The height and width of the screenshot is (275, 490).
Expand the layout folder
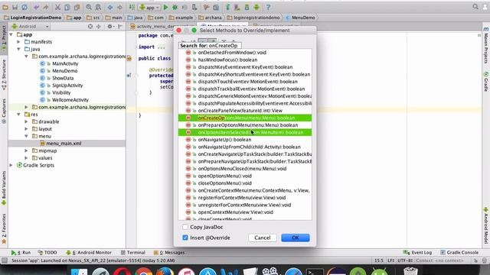pos(26,129)
